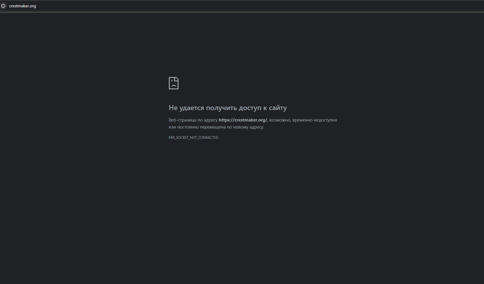Click the site information icon in address bar
484x284 pixels.
3,6
